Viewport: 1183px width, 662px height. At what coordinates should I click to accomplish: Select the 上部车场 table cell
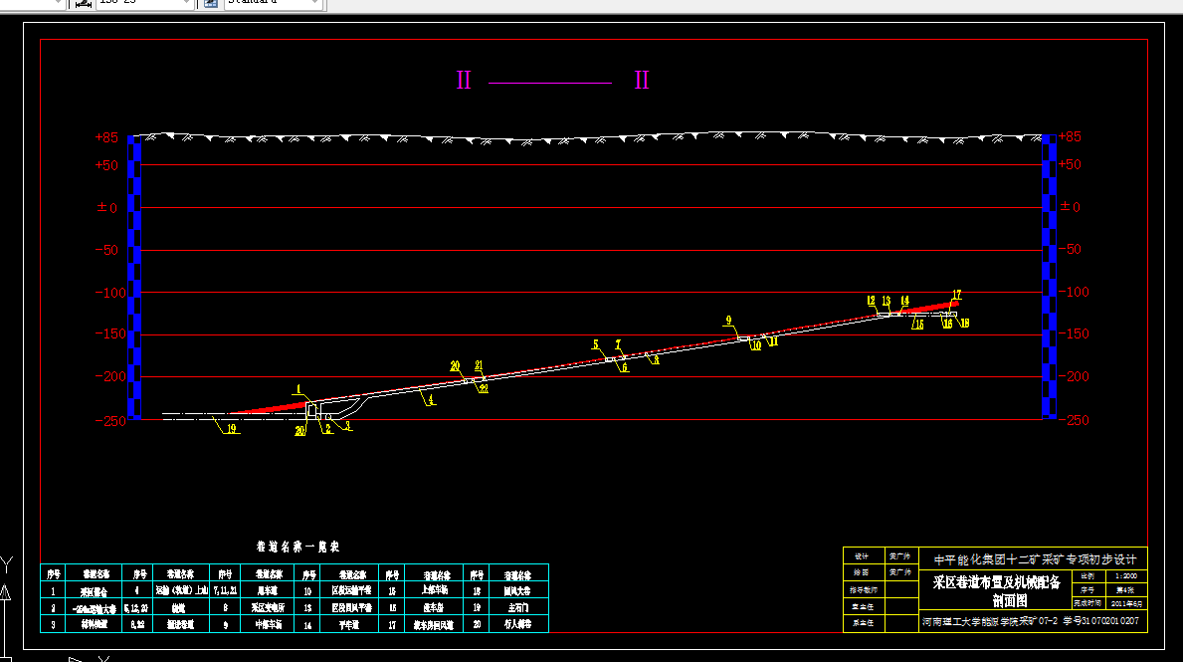(436, 590)
